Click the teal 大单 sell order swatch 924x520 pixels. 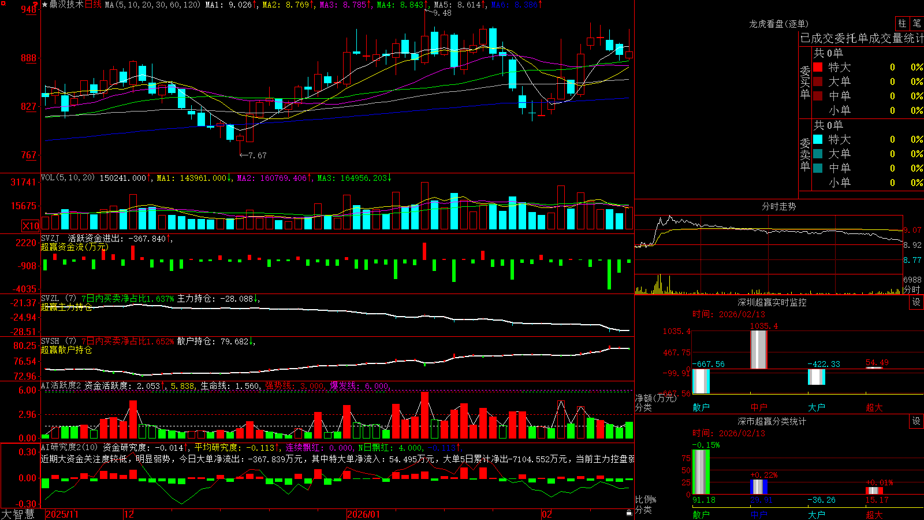[x=818, y=154]
